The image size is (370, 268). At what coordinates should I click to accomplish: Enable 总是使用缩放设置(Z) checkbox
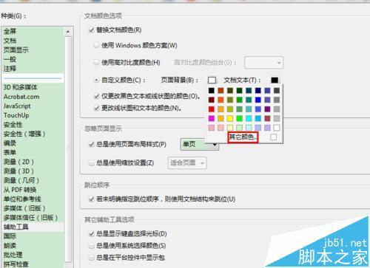92,163
